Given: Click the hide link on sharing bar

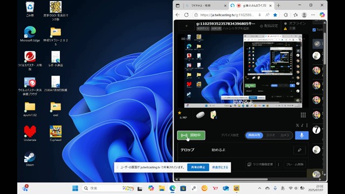Looking at the screenshot, I should tap(220, 168).
